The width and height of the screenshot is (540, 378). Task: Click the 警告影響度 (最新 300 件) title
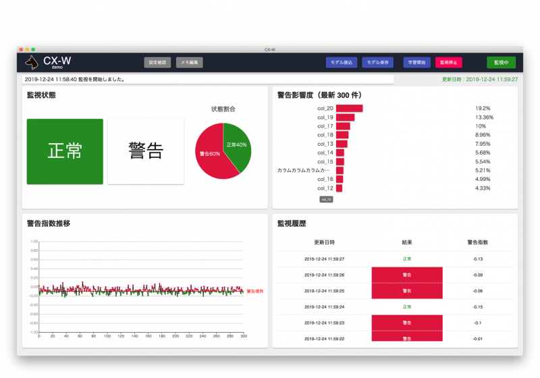(319, 95)
